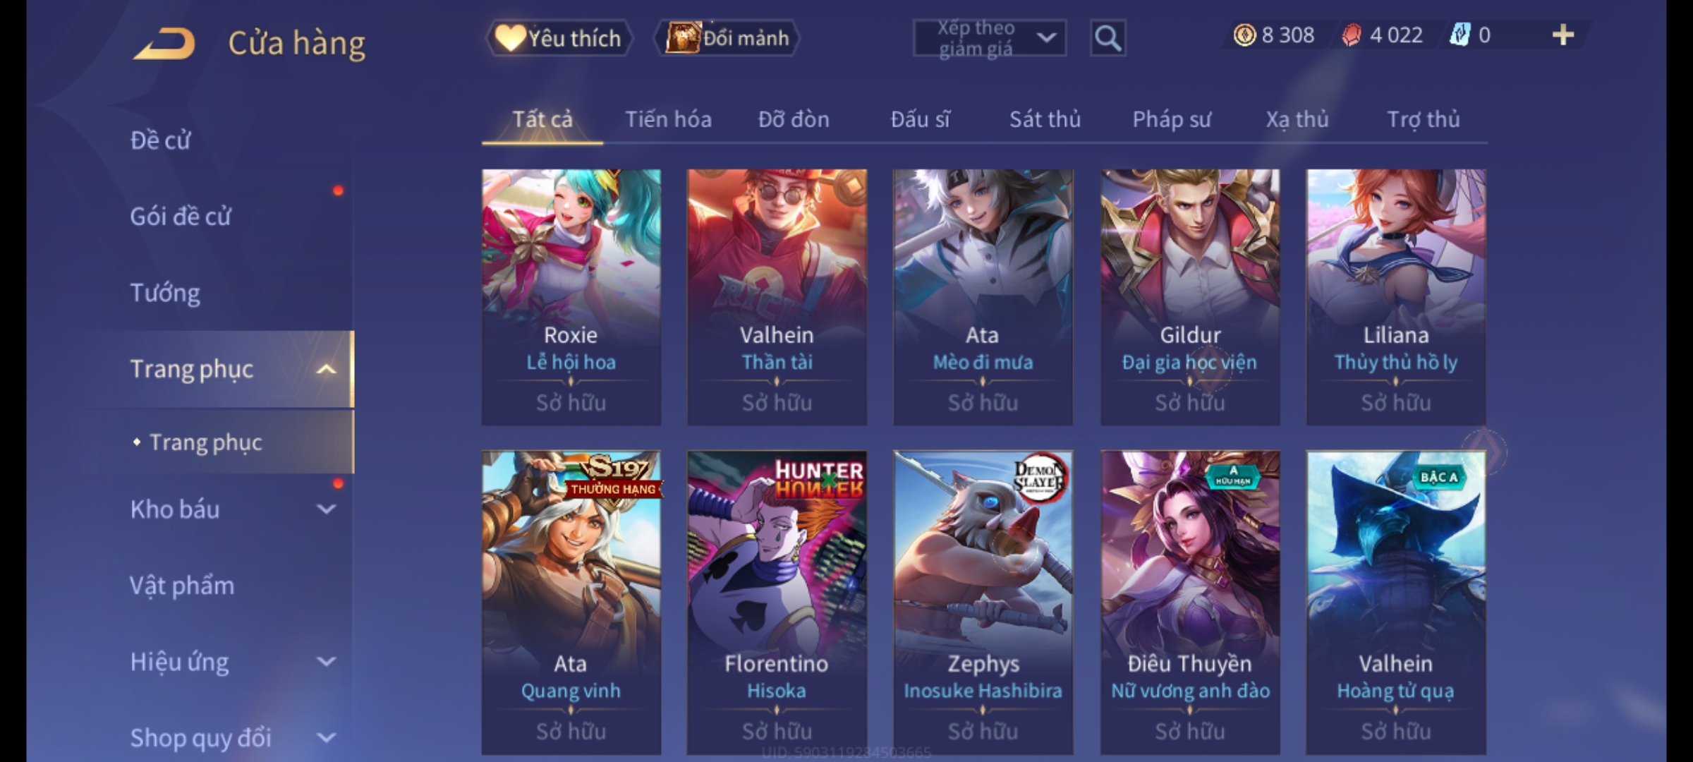Image resolution: width=1693 pixels, height=762 pixels.
Task: Select Florentino Hisoka skin card
Action: pos(777,603)
